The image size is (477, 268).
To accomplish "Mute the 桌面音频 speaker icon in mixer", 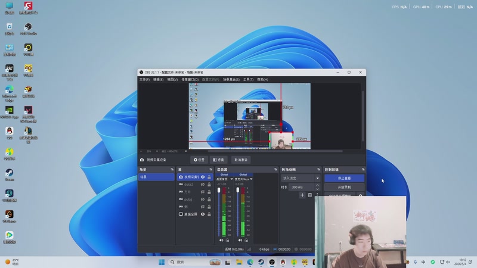I will click(221, 241).
